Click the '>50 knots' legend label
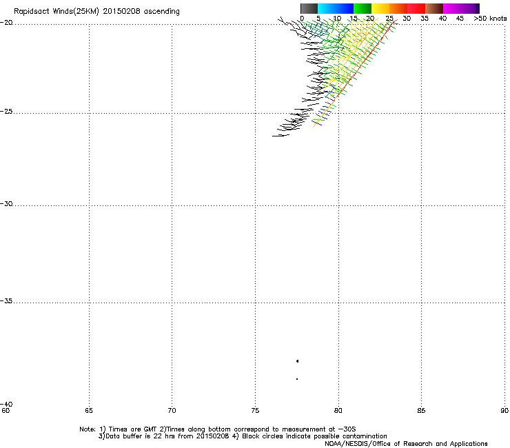The image size is (510, 448). coord(490,19)
